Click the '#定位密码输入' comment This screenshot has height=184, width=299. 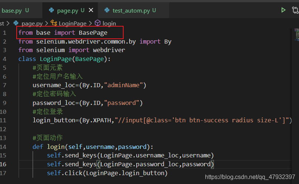coord(54,94)
